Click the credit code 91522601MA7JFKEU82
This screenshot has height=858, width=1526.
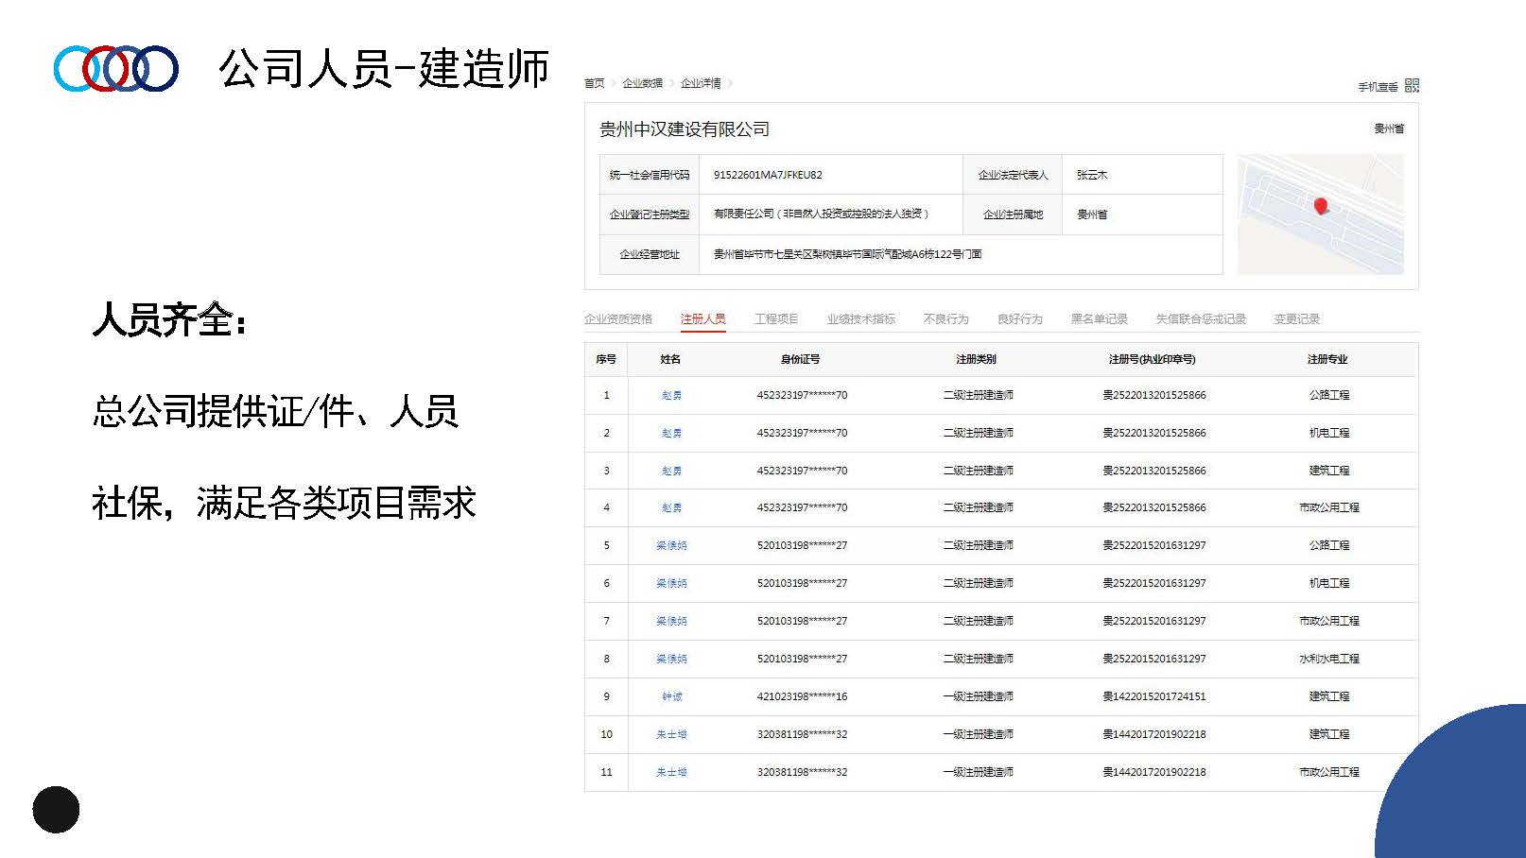pyautogui.click(x=768, y=176)
